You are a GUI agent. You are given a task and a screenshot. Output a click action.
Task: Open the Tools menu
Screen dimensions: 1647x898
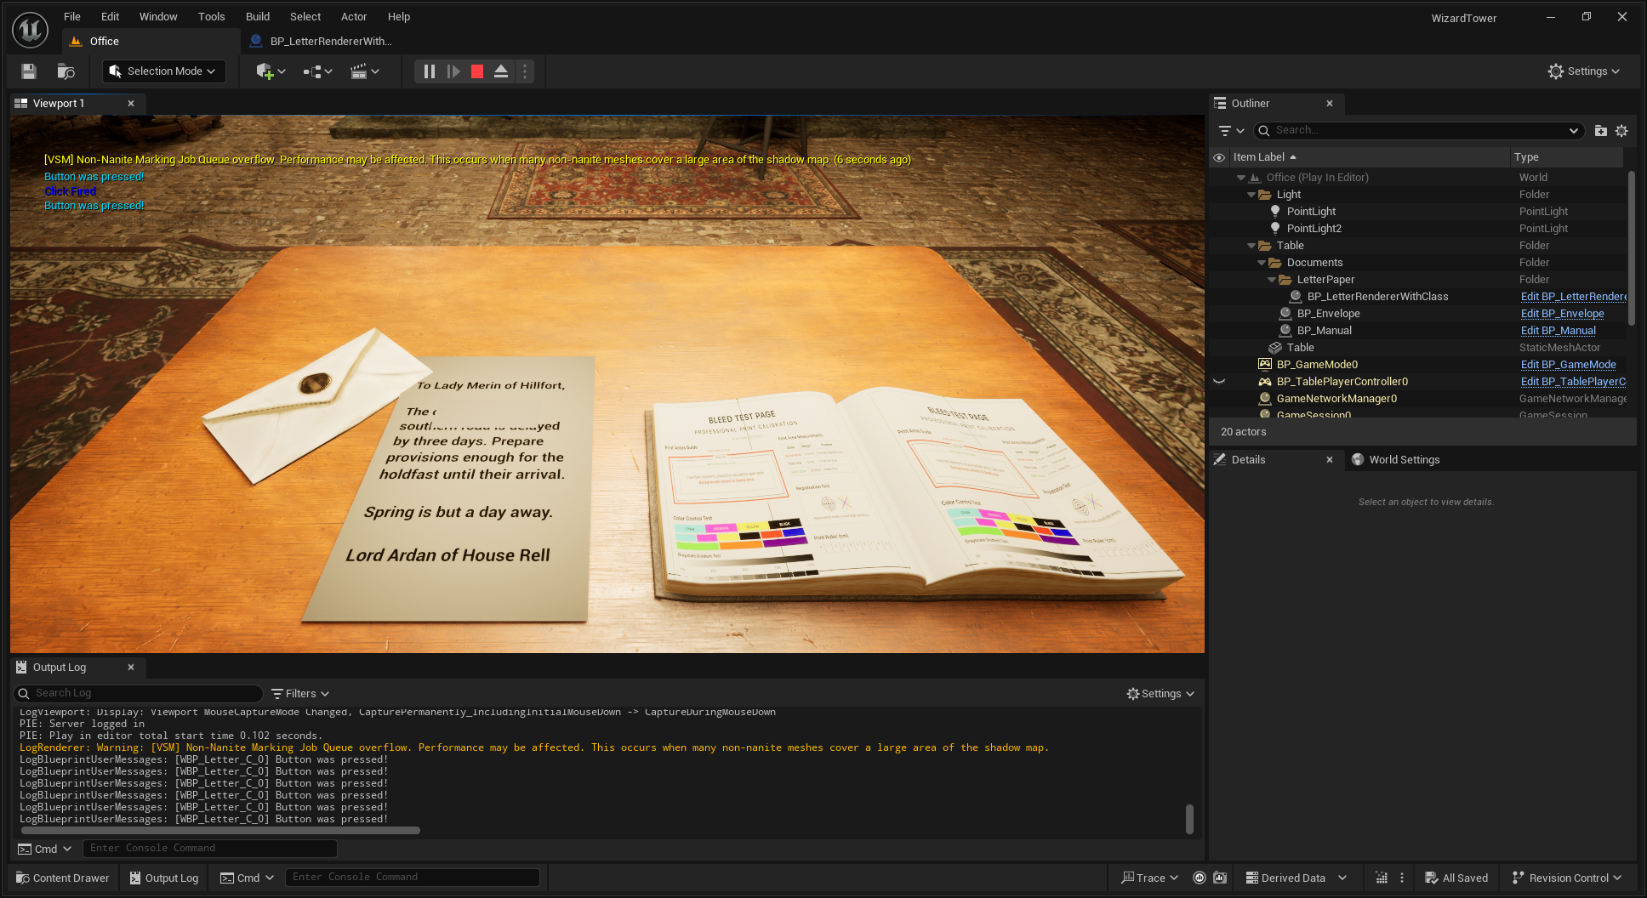point(212,16)
